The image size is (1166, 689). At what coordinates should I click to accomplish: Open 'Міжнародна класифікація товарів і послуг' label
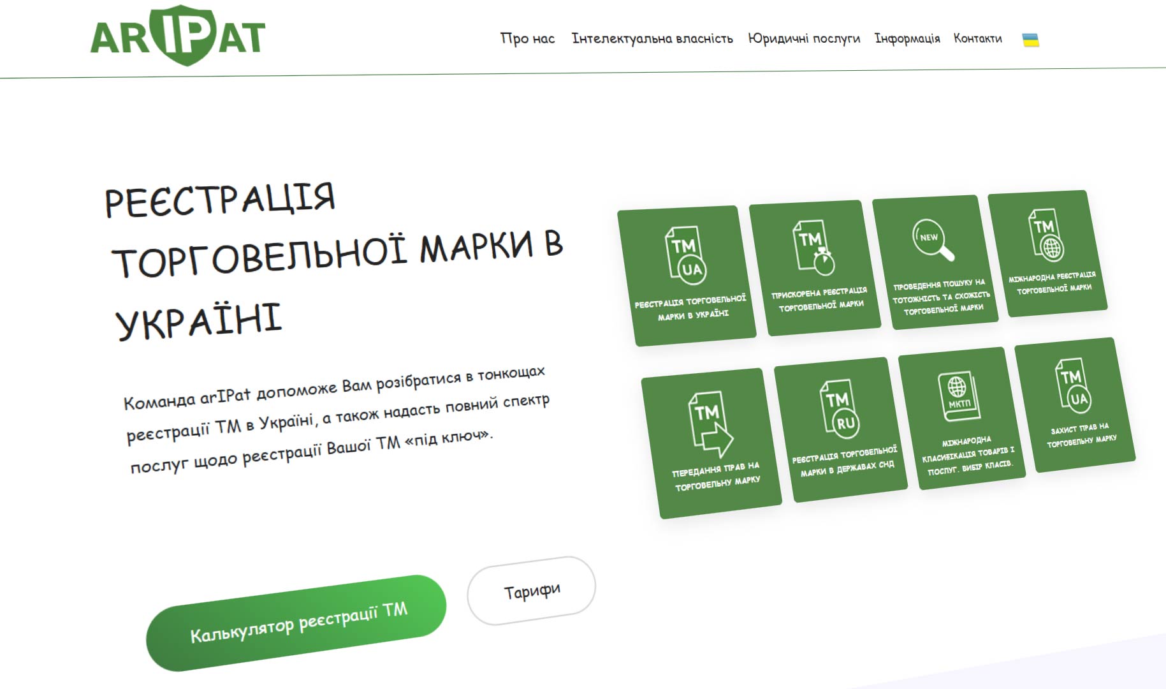pyautogui.click(x=968, y=456)
